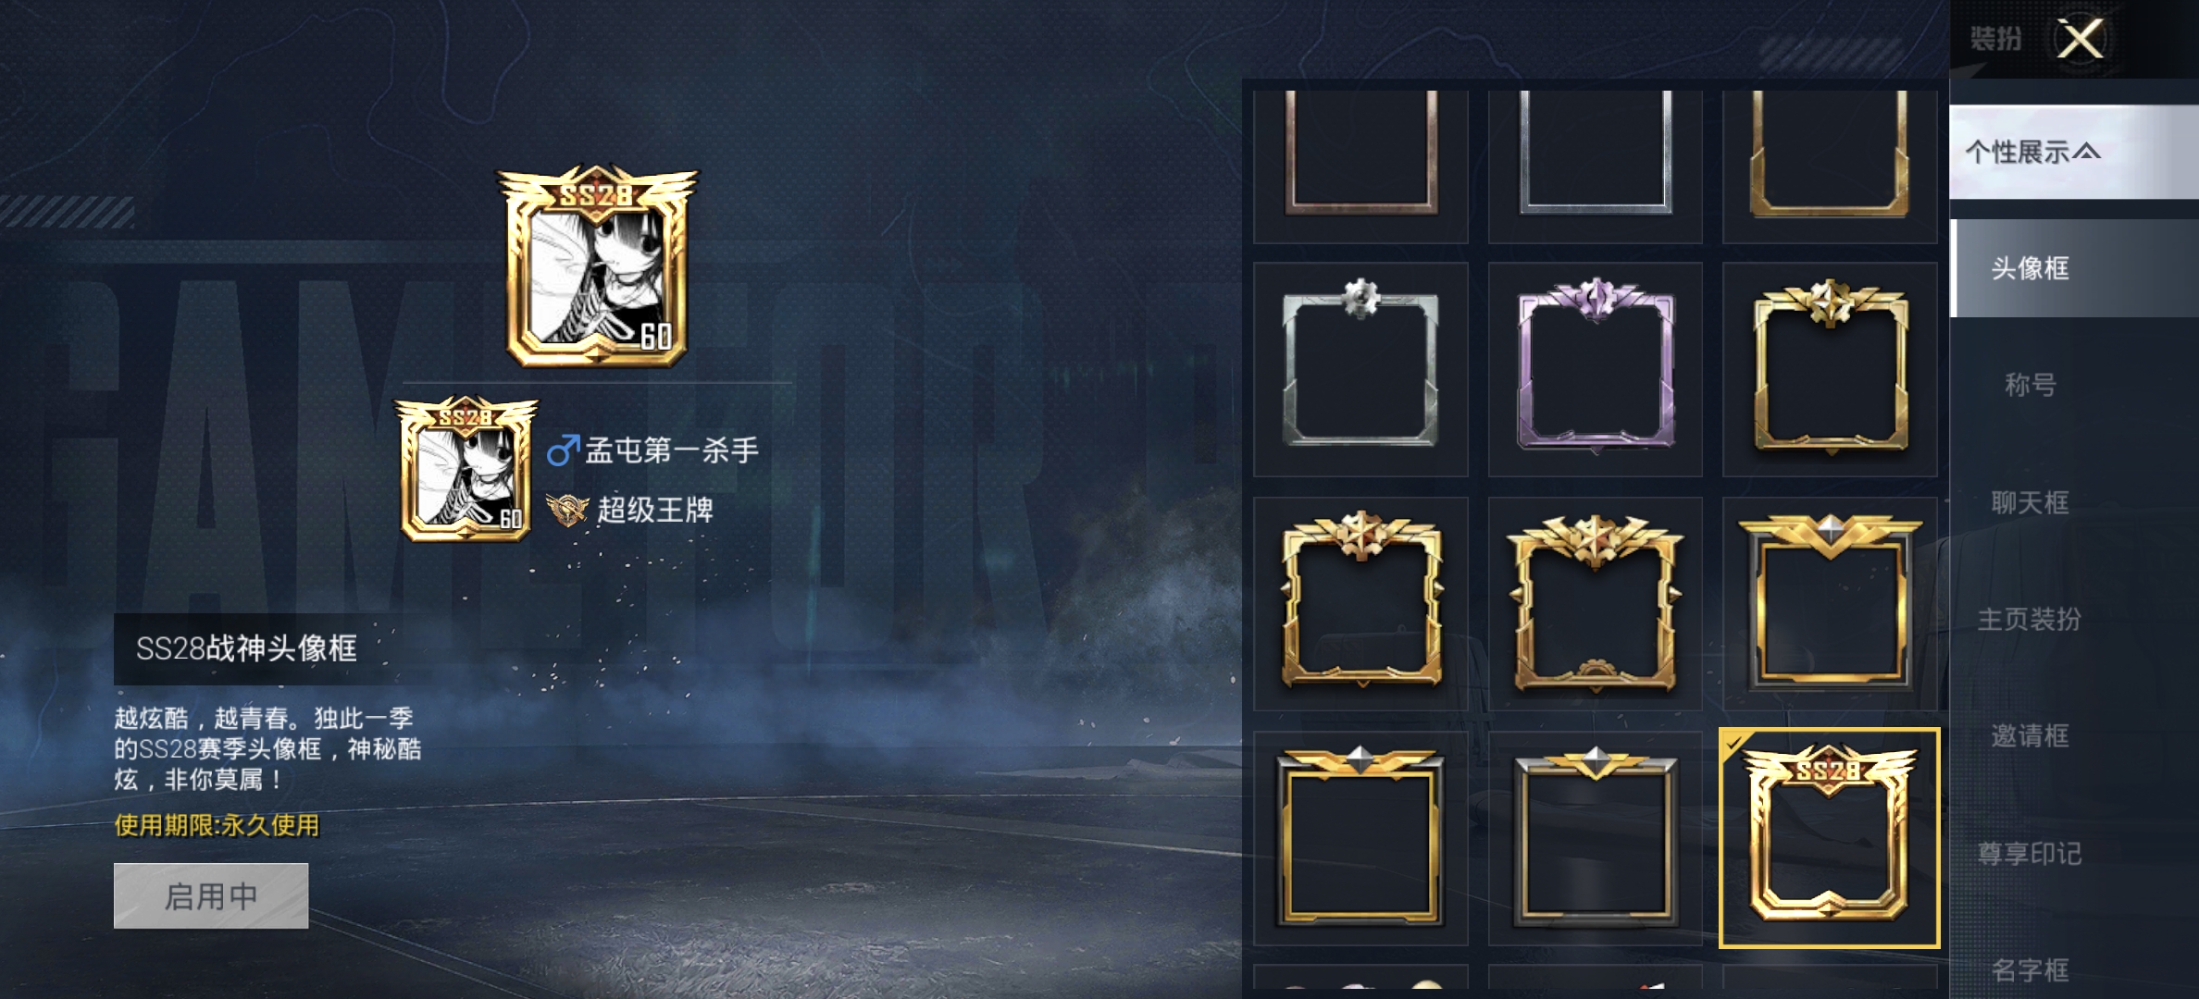Select the purple avatar frame

pyautogui.click(x=1595, y=369)
